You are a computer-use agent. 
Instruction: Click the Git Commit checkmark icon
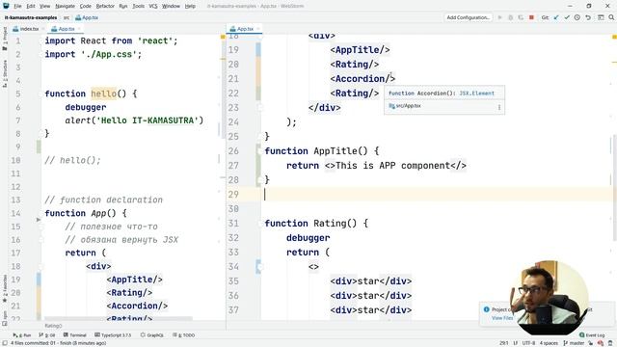click(567, 17)
